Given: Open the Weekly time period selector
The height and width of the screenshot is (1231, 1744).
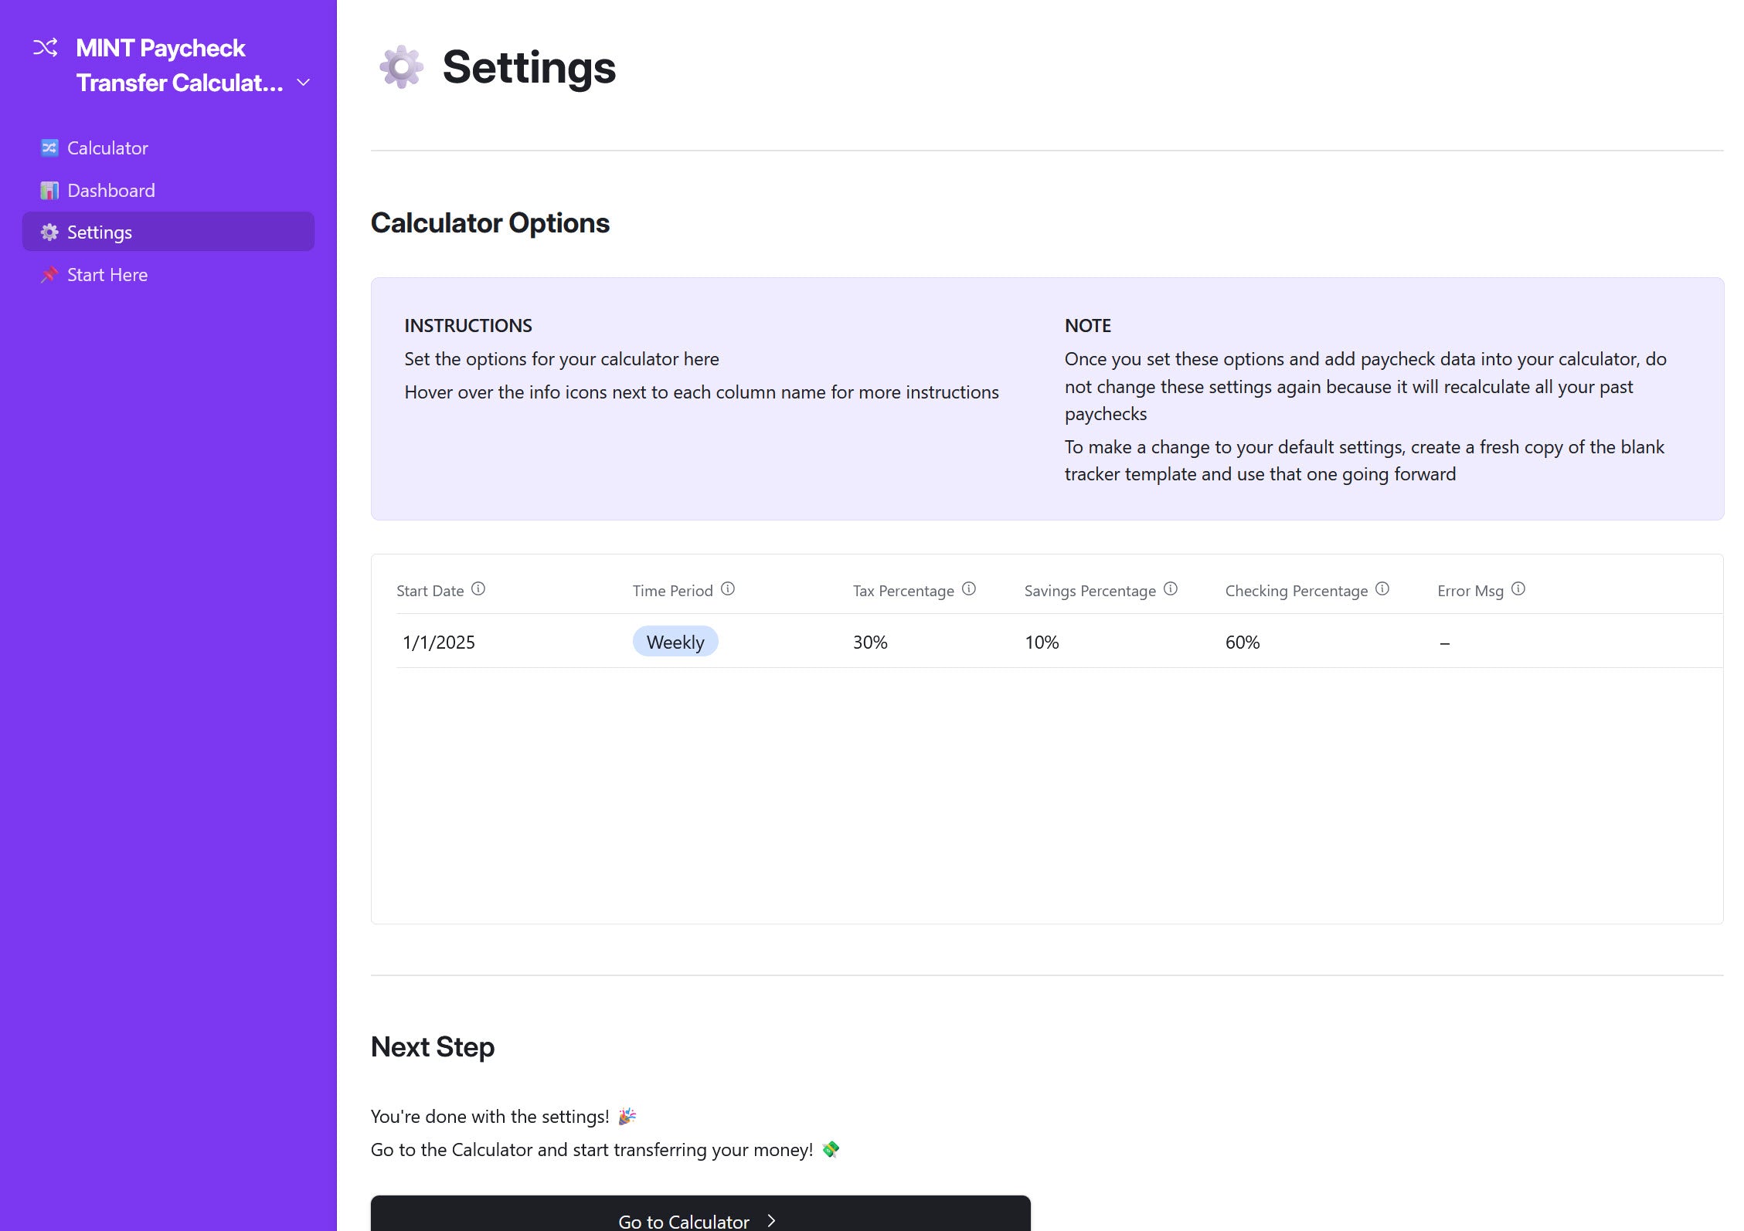Looking at the screenshot, I should [x=675, y=642].
